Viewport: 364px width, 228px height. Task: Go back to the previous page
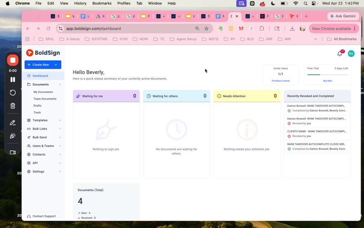click(x=28, y=28)
